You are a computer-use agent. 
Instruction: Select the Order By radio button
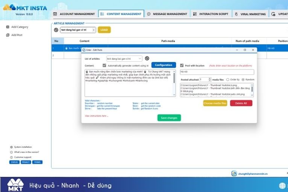pos(228,80)
